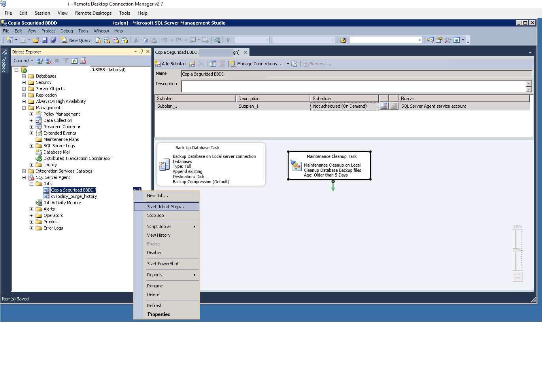Click the Refresh icon in Object Explorer toolbar

(x=74, y=61)
